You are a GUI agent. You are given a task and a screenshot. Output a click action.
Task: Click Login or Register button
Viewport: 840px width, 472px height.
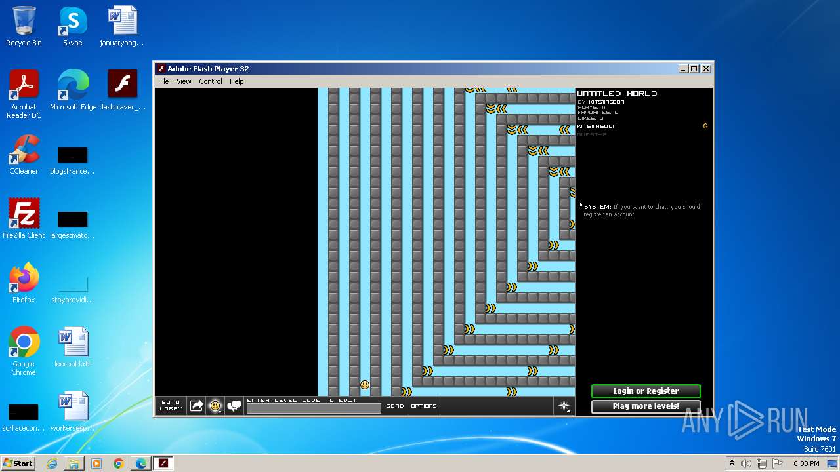coord(646,391)
